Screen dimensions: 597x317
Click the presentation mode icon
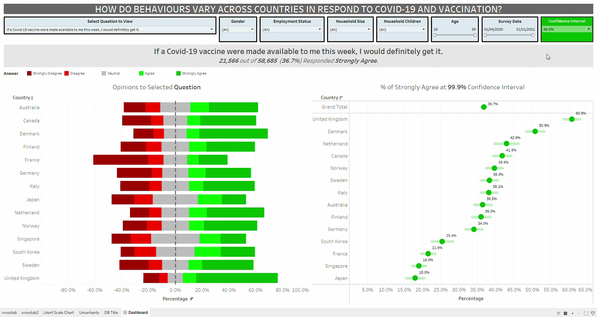[593, 313]
